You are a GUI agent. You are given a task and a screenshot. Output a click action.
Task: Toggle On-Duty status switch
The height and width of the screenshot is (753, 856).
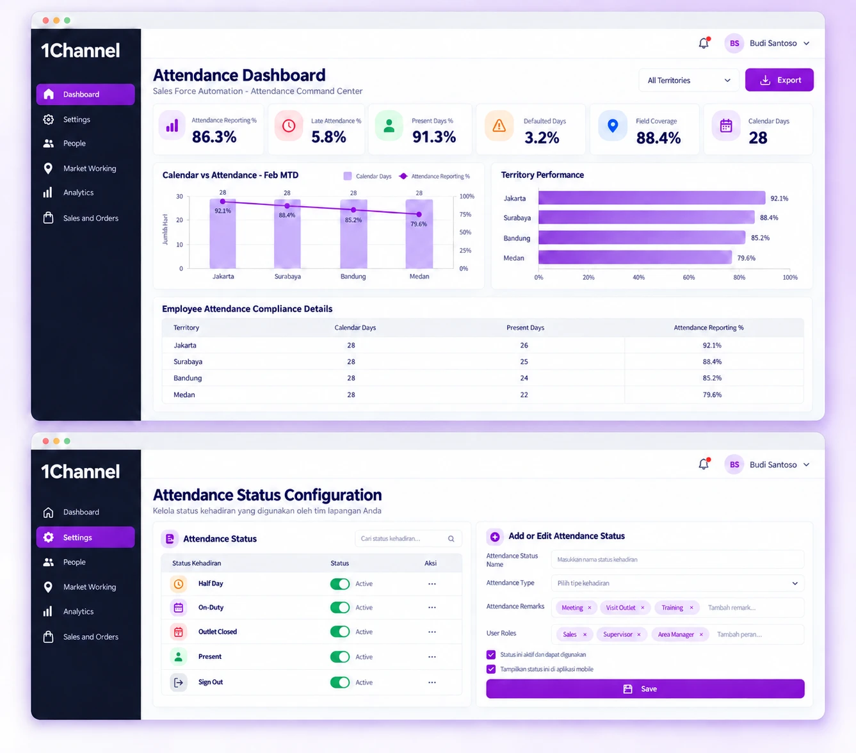[x=340, y=608]
